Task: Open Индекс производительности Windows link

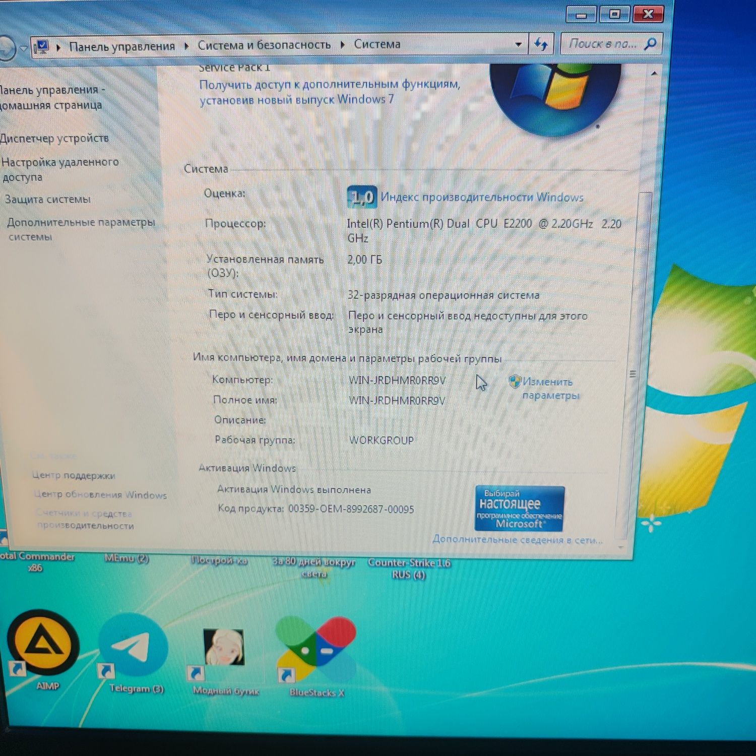Action: pyautogui.click(x=482, y=197)
